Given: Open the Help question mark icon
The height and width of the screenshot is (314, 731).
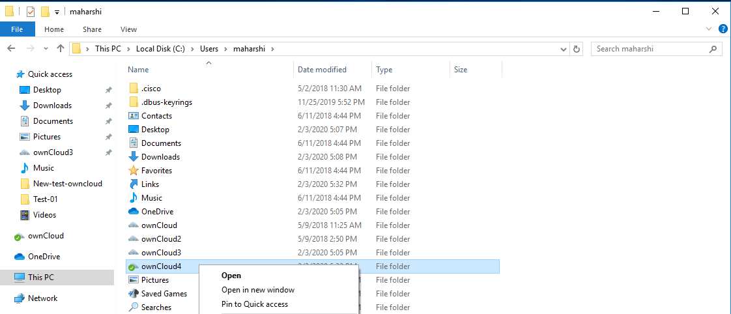Looking at the screenshot, I should (x=723, y=29).
